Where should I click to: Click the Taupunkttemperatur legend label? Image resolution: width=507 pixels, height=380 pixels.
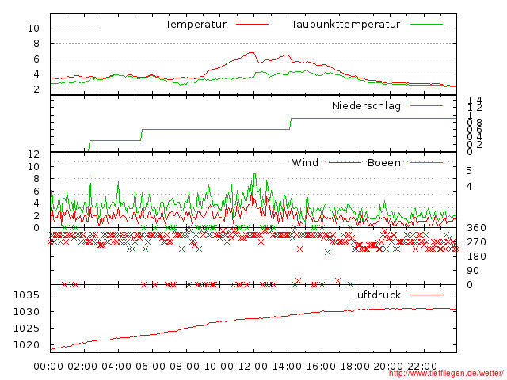pyautogui.click(x=345, y=25)
